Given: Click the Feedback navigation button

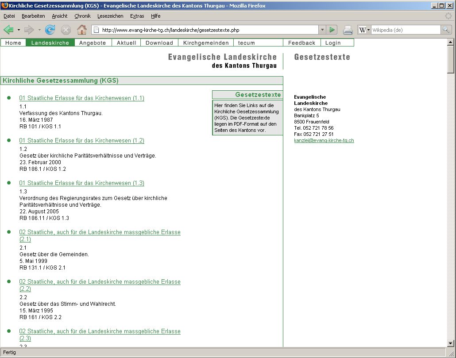Looking at the screenshot, I should (301, 43).
